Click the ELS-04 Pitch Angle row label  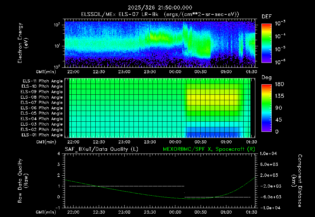click(42, 119)
